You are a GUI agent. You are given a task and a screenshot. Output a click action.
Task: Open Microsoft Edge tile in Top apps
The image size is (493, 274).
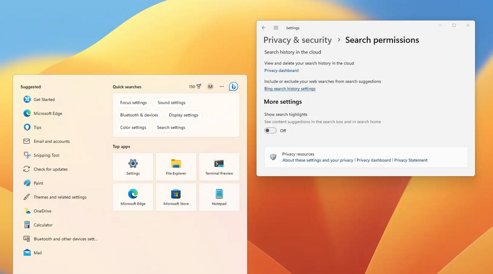[x=133, y=197]
